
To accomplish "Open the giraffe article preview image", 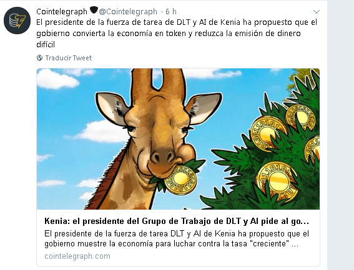I will 178,139.
